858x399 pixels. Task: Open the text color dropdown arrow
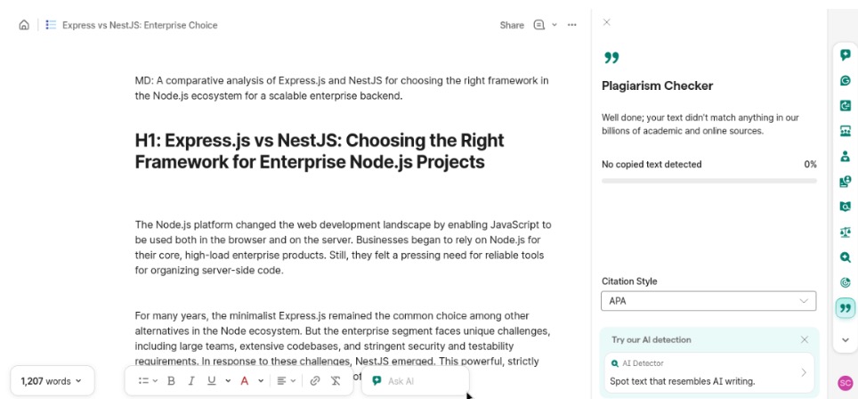[261, 381]
